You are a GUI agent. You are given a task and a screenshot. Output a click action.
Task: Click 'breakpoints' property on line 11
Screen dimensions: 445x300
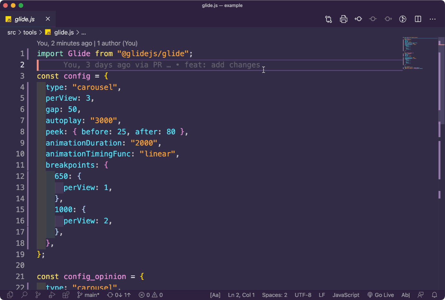coord(70,165)
